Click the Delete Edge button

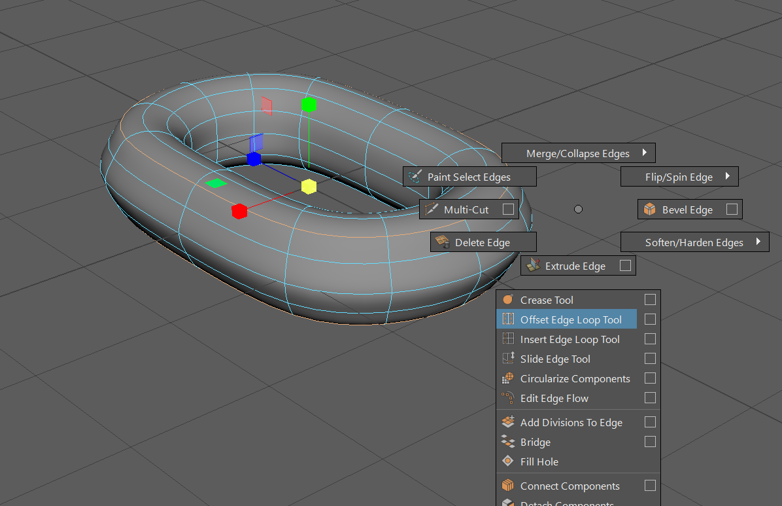[483, 242]
